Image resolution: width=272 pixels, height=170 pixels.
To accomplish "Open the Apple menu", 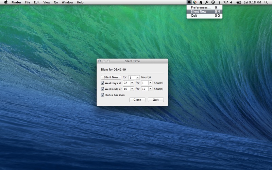I will pyautogui.click(x=6, y=2).
